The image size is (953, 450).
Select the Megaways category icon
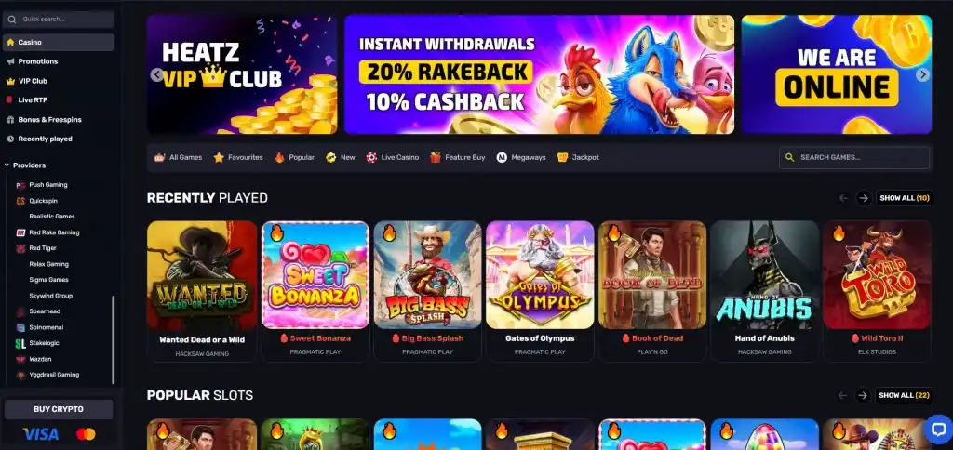502,157
